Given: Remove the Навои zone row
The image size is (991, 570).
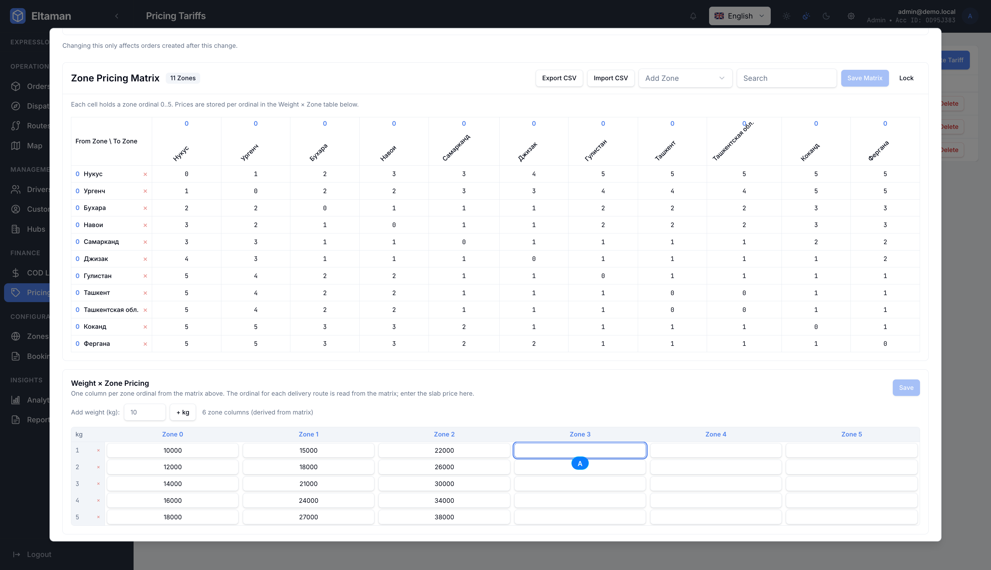Looking at the screenshot, I should pos(145,225).
